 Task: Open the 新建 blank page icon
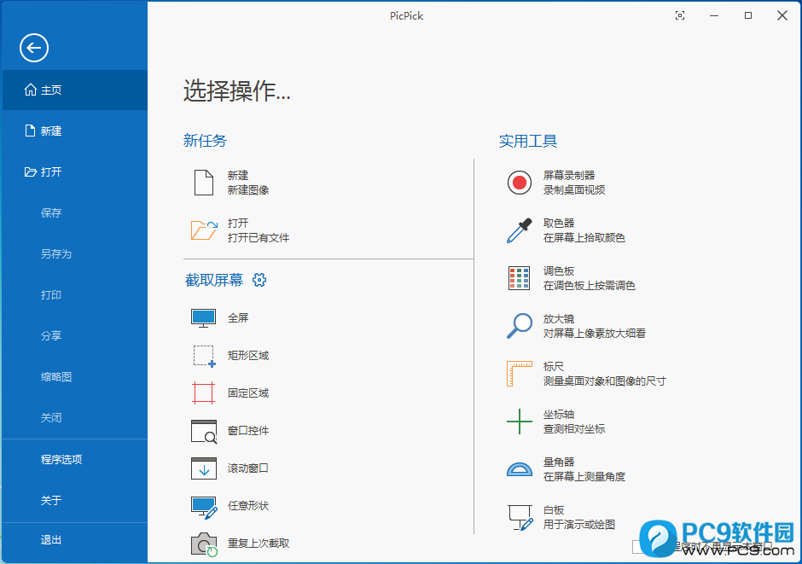[204, 183]
